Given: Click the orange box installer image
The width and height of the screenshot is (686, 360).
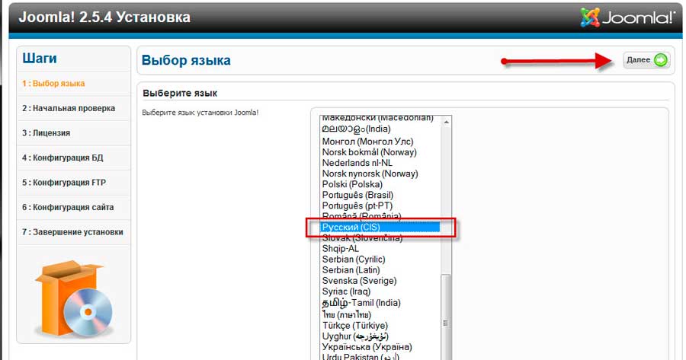Looking at the screenshot, I should tap(73, 299).
